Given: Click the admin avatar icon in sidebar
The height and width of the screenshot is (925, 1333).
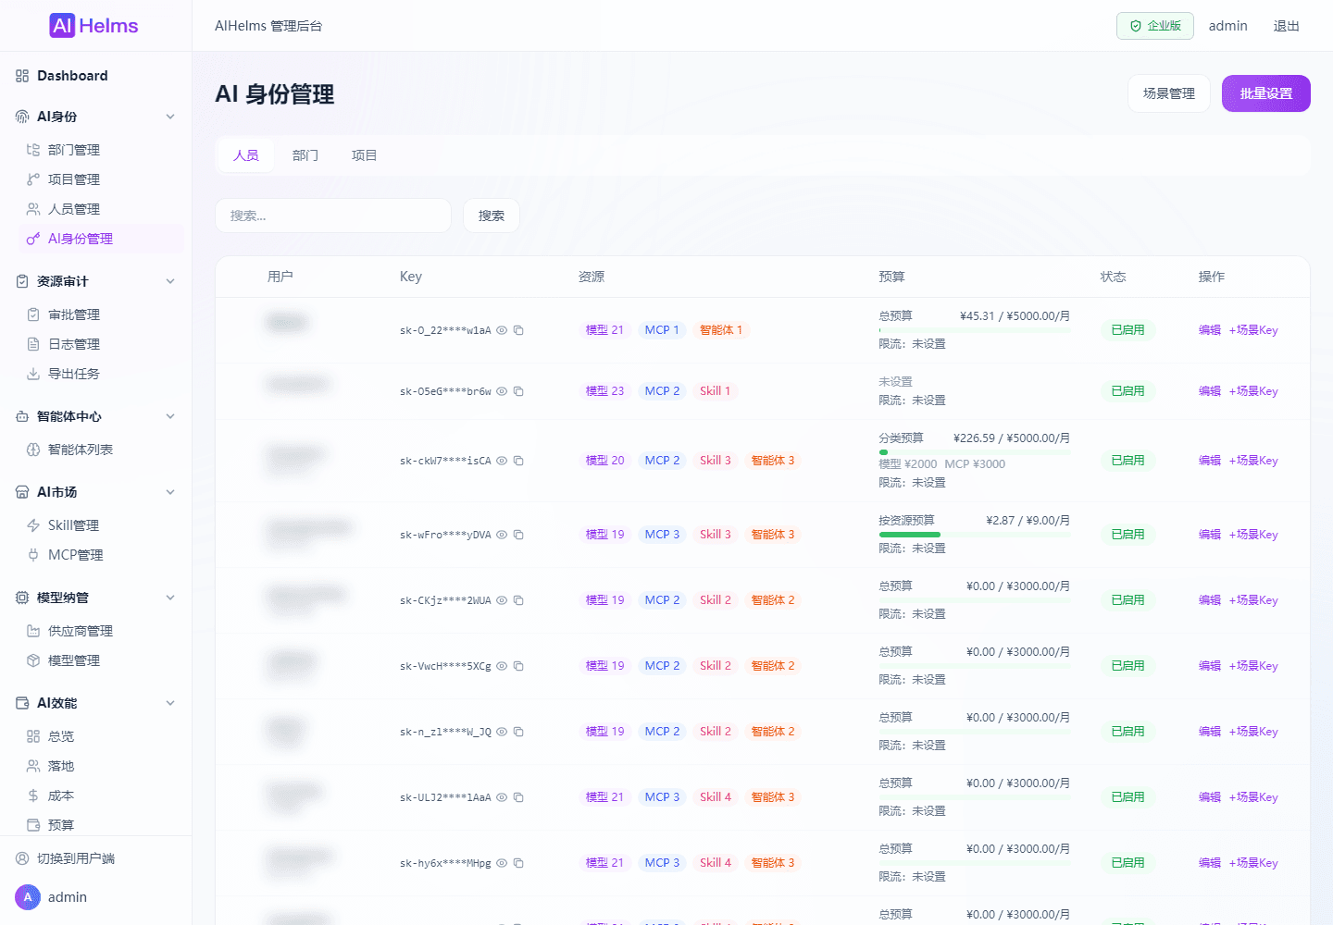Looking at the screenshot, I should (28, 897).
